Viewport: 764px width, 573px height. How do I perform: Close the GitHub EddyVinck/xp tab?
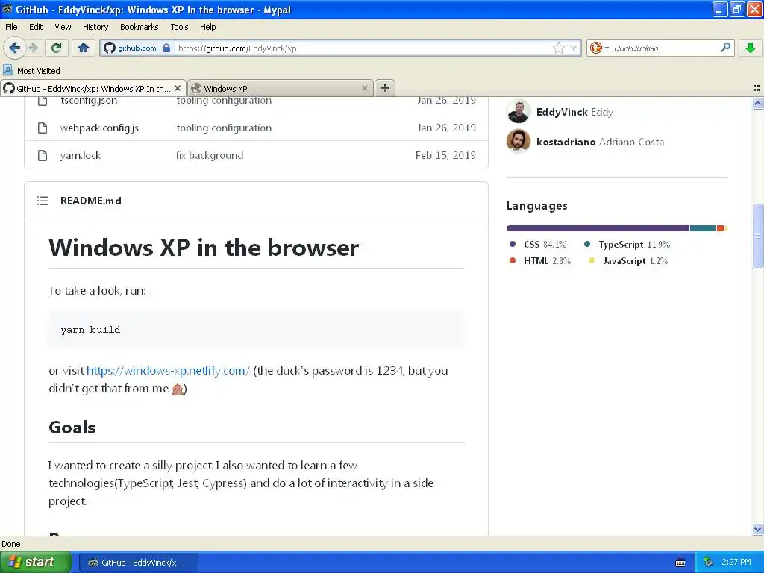(178, 88)
